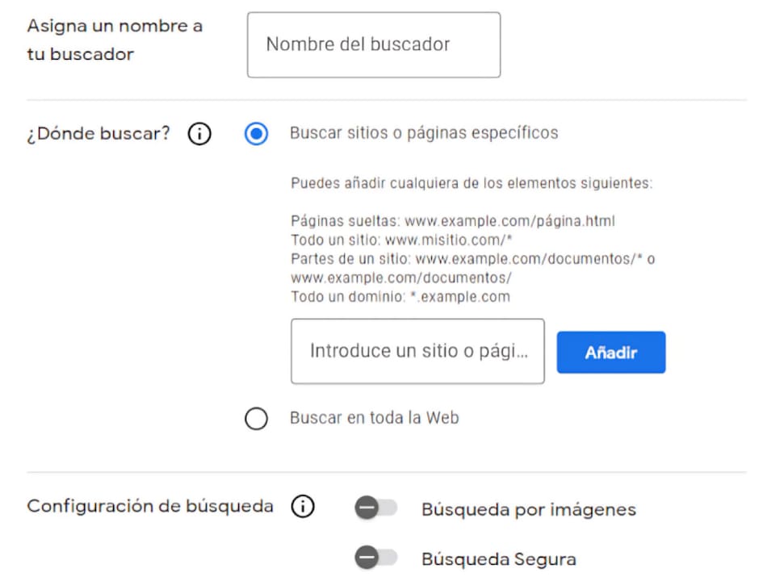
Task: Click the Búsqueda por imágenes switch knob
Action: (x=367, y=509)
